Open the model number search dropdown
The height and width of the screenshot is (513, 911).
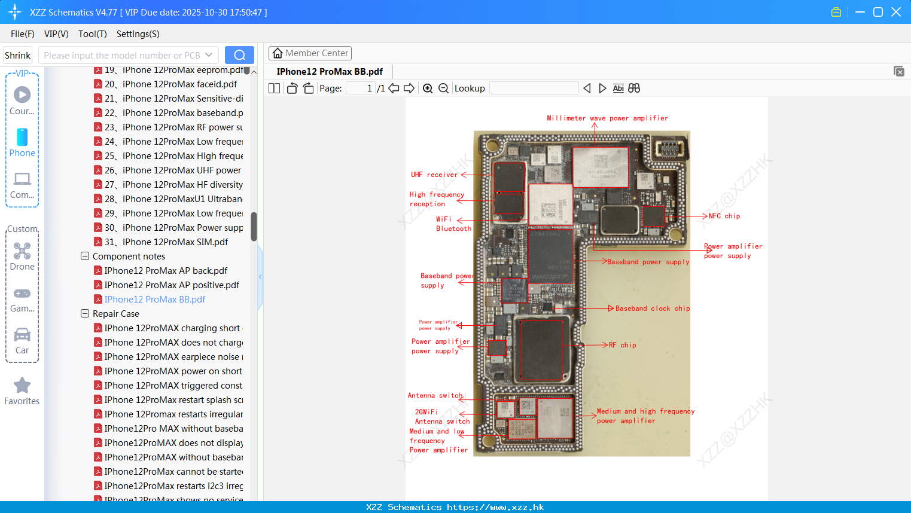point(209,55)
